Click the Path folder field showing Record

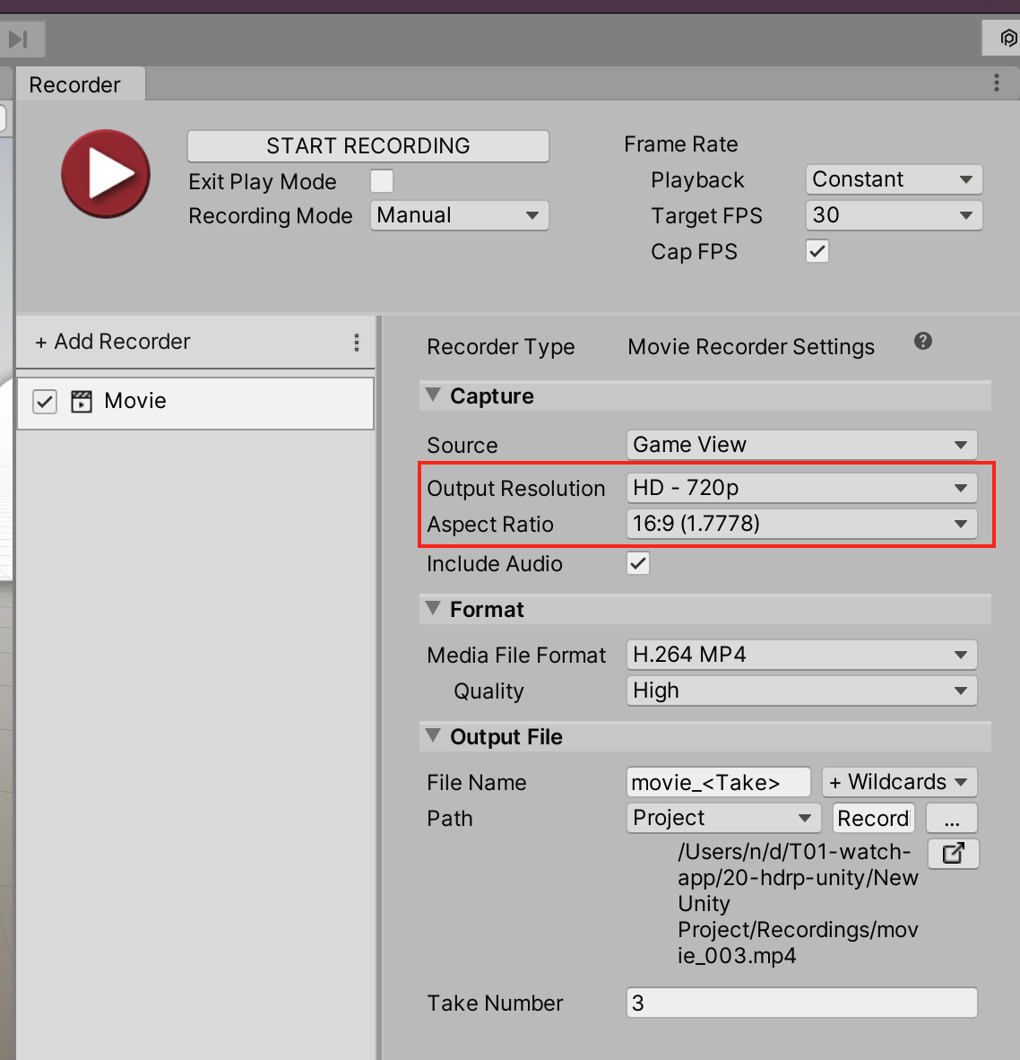pos(873,818)
